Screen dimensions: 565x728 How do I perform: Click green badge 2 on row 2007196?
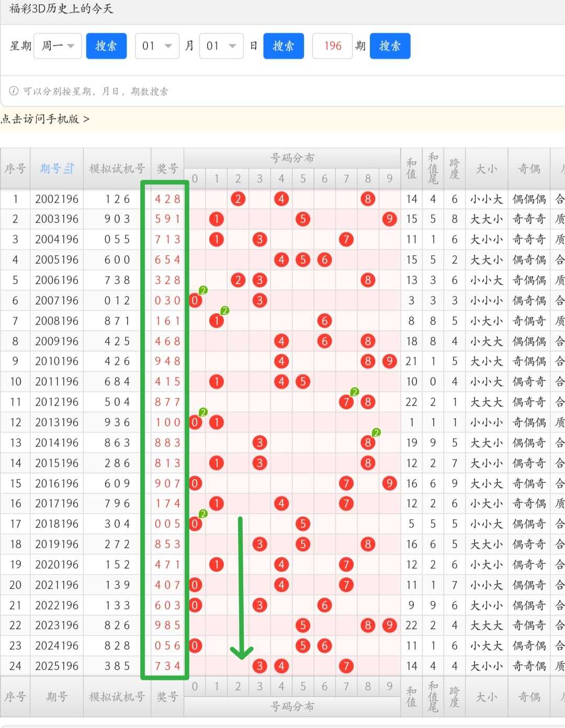point(204,290)
